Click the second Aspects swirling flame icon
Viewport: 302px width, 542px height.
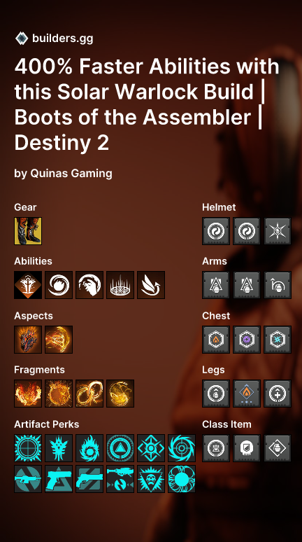pyautogui.click(x=59, y=340)
